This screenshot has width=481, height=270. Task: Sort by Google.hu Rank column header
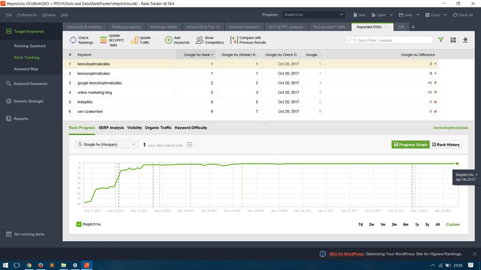[196, 54]
